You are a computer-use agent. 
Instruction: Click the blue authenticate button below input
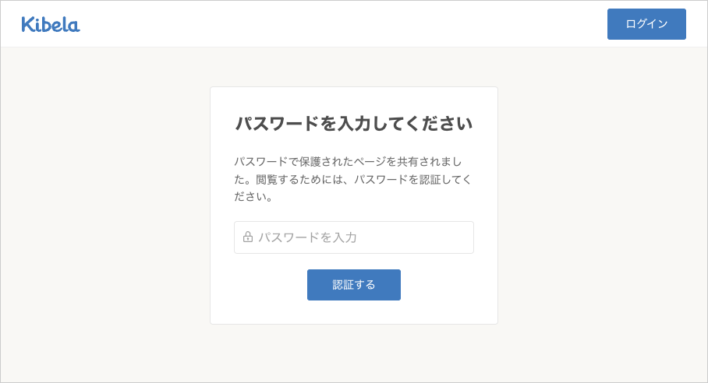point(353,285)
